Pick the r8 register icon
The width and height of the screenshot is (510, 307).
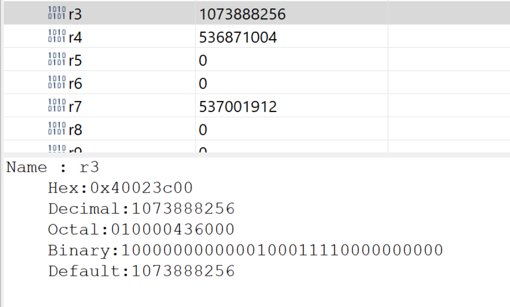[x=56, y=130]
